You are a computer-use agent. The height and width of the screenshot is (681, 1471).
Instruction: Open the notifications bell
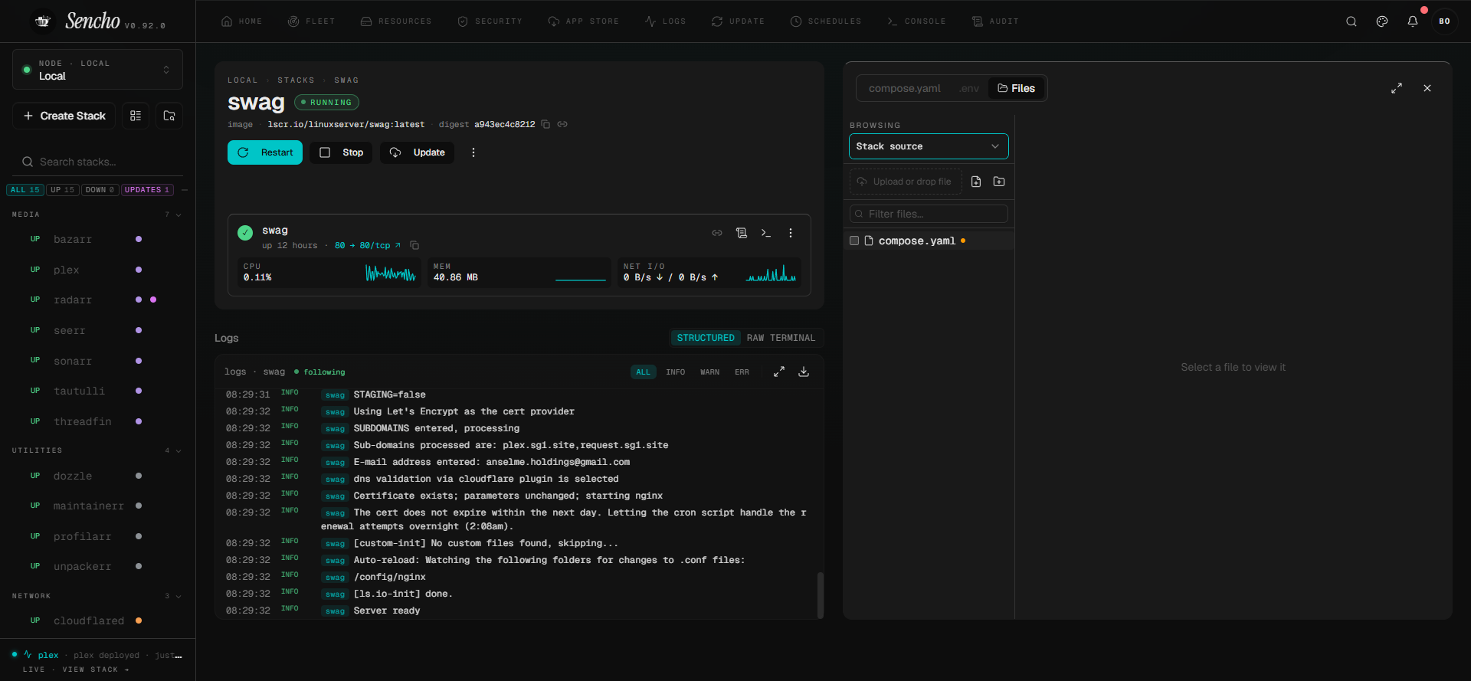click(x=1413, y=21)
